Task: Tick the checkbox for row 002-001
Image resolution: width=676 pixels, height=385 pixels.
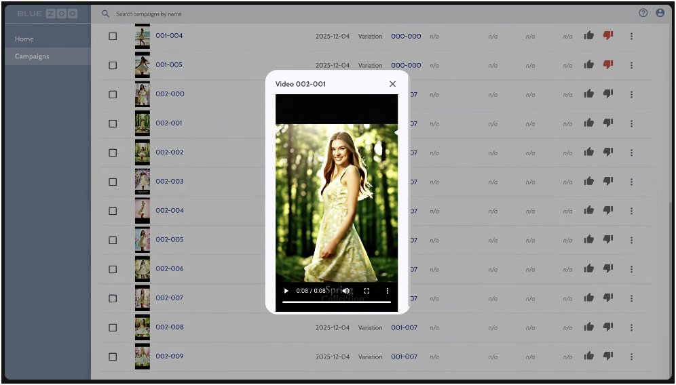Action: (113, 123)
